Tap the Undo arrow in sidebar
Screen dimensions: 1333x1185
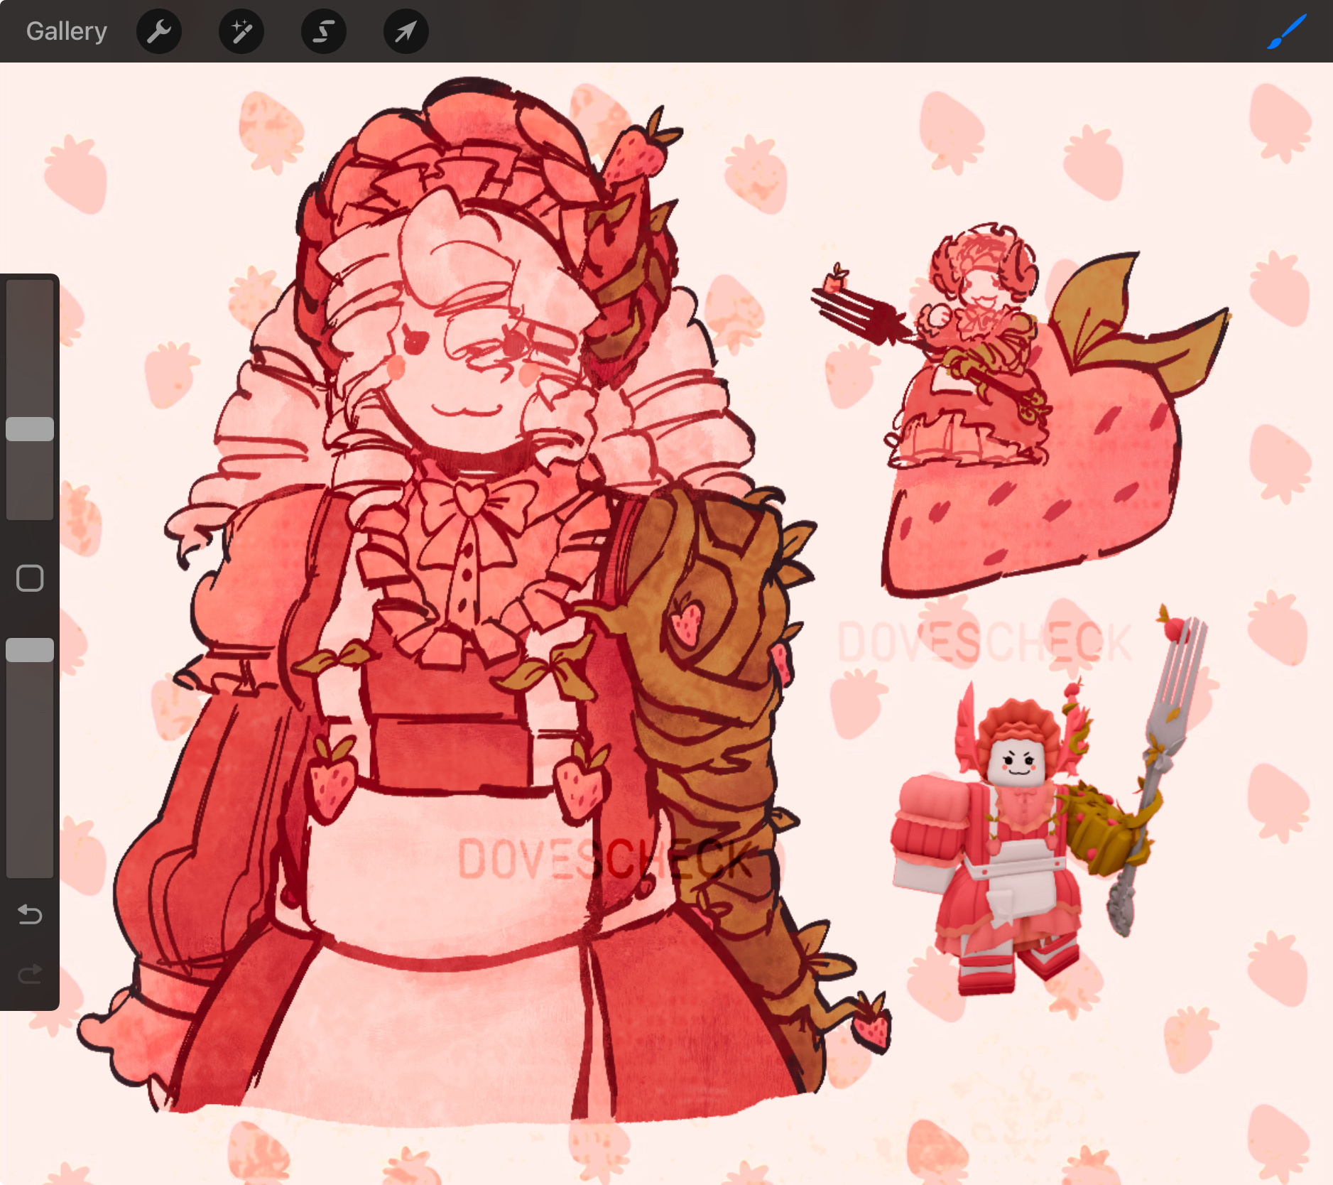click(x=30, y=914)
